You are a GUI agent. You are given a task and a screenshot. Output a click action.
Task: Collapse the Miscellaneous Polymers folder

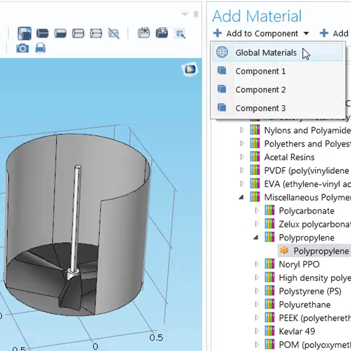(242, 198)
